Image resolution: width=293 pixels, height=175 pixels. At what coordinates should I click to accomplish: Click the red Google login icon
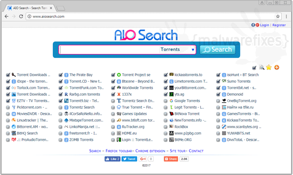257,25
